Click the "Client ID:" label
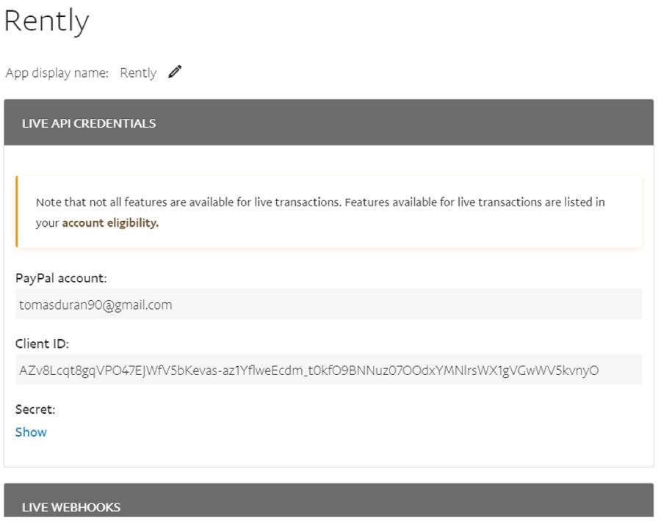Viewport: 661px width, 521px height. (42, 344)
